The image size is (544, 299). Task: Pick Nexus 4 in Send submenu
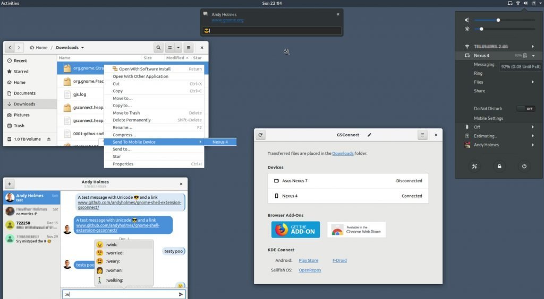tap(220, 142)
